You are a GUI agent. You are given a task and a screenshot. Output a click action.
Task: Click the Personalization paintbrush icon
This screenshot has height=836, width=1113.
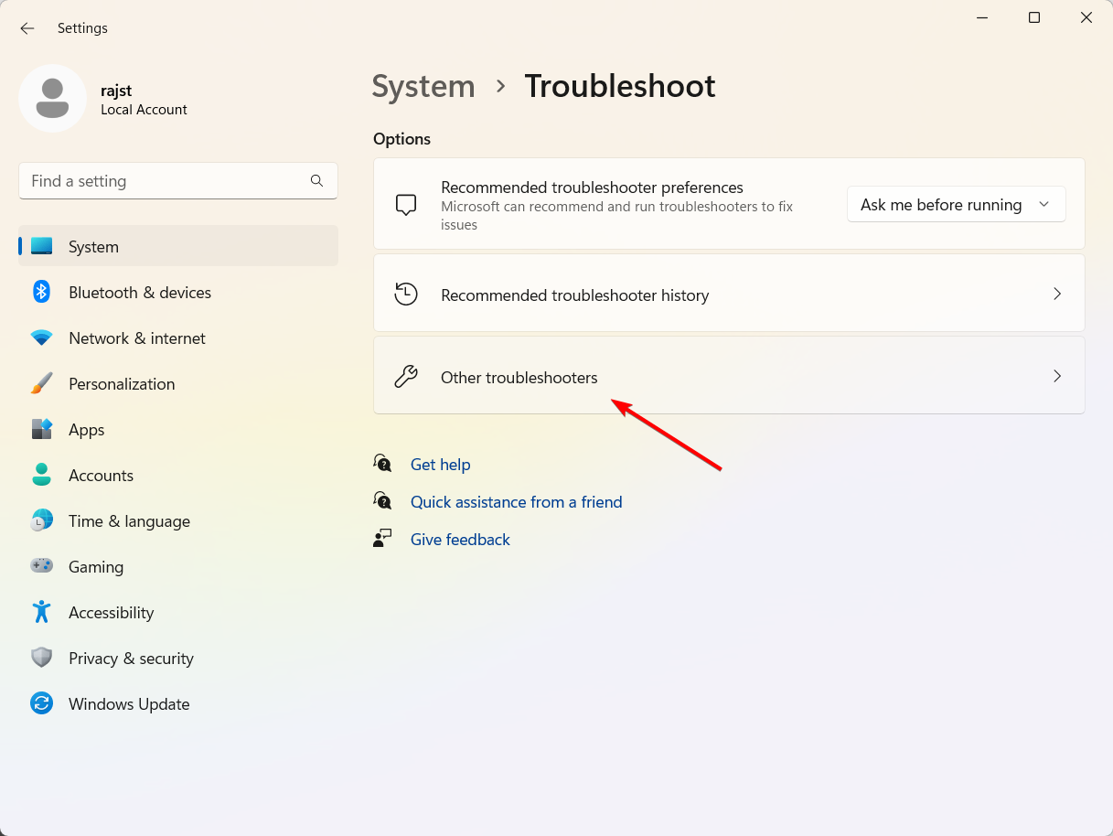(x=41, y=384)
